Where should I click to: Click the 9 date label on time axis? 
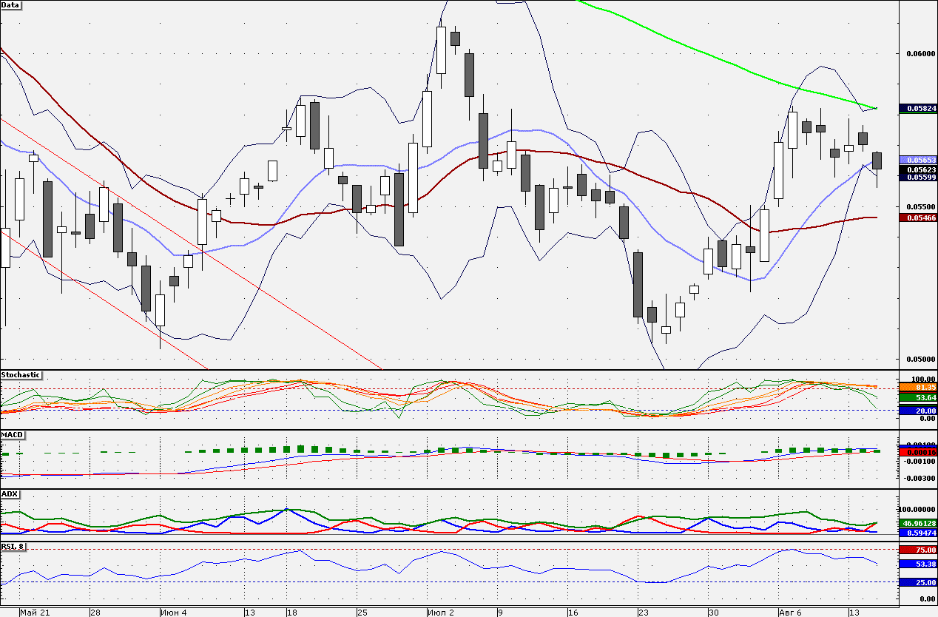[501, 613]
